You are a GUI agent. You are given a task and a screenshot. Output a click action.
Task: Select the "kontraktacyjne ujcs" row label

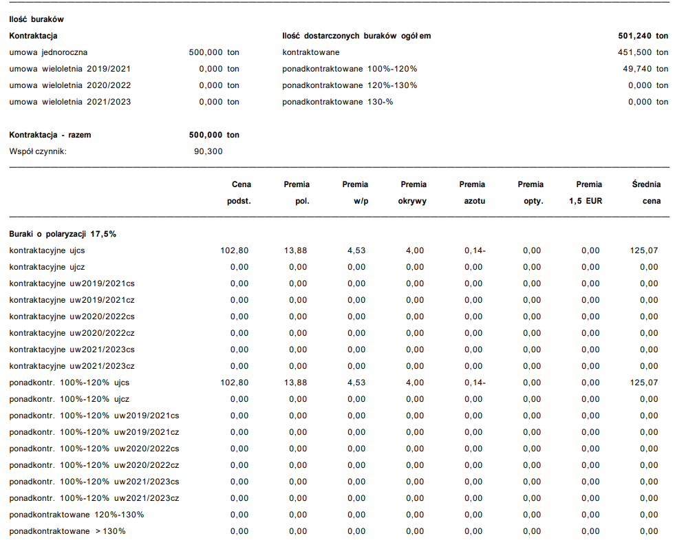point(47,250)
